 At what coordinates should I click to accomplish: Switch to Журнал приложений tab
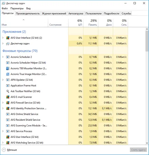(54, 13)
